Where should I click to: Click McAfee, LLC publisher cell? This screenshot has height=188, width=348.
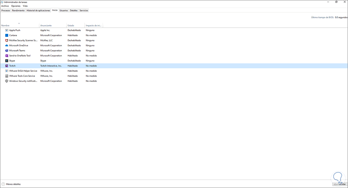coord(46,40)
